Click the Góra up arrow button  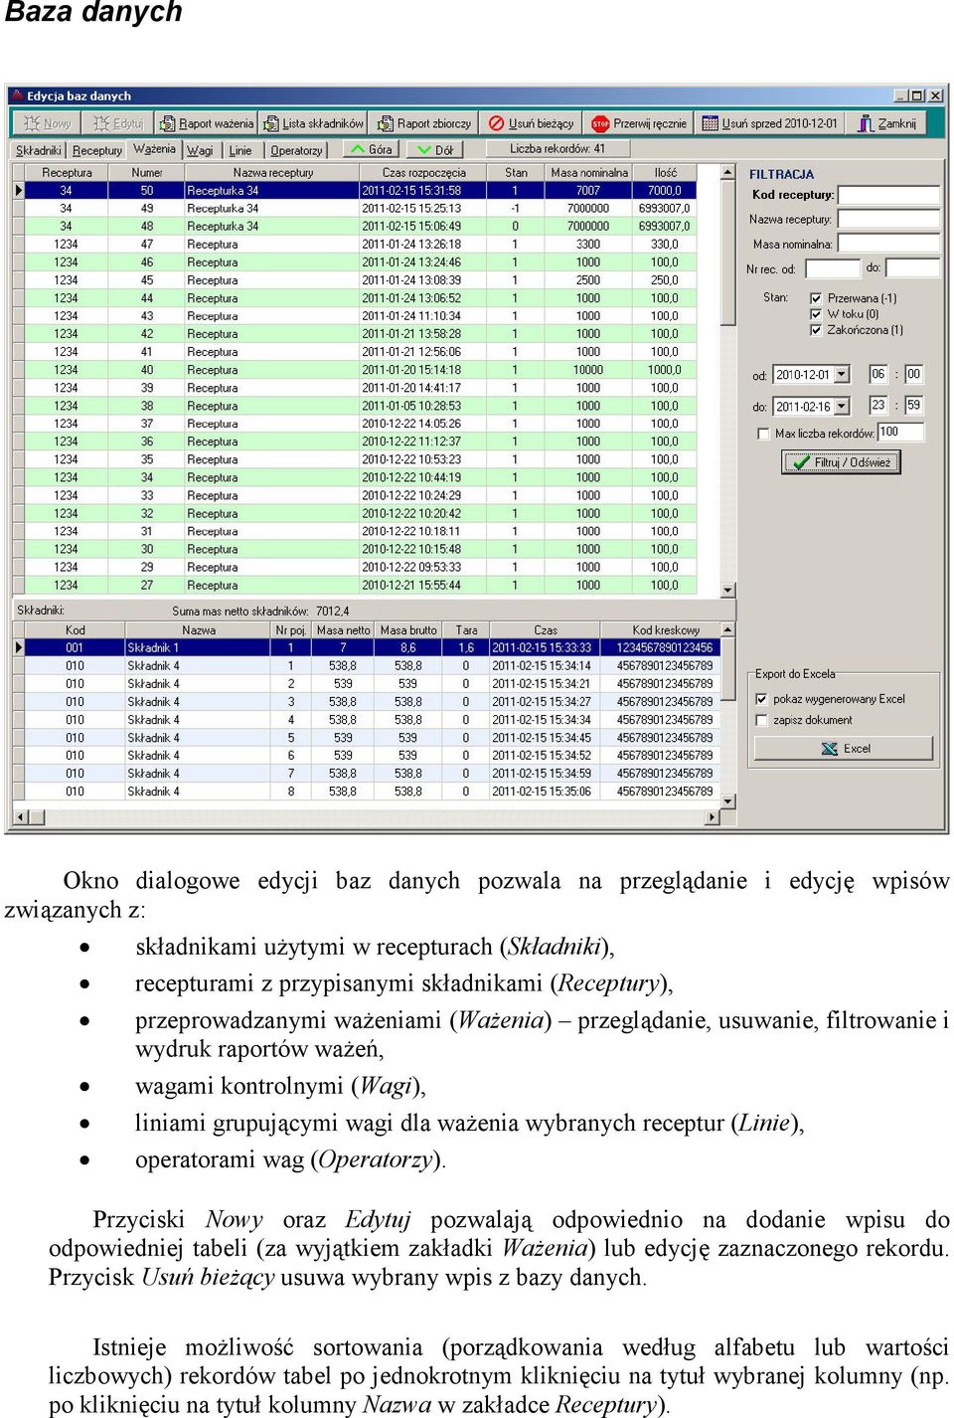[372, 149]
